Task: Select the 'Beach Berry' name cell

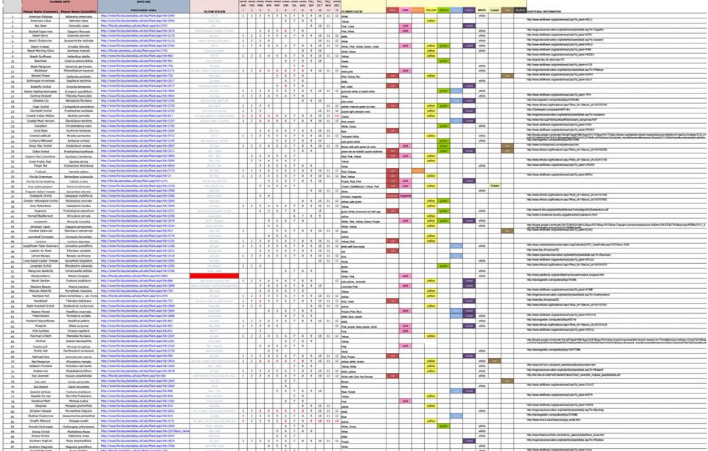Action: tap(41, 35)
